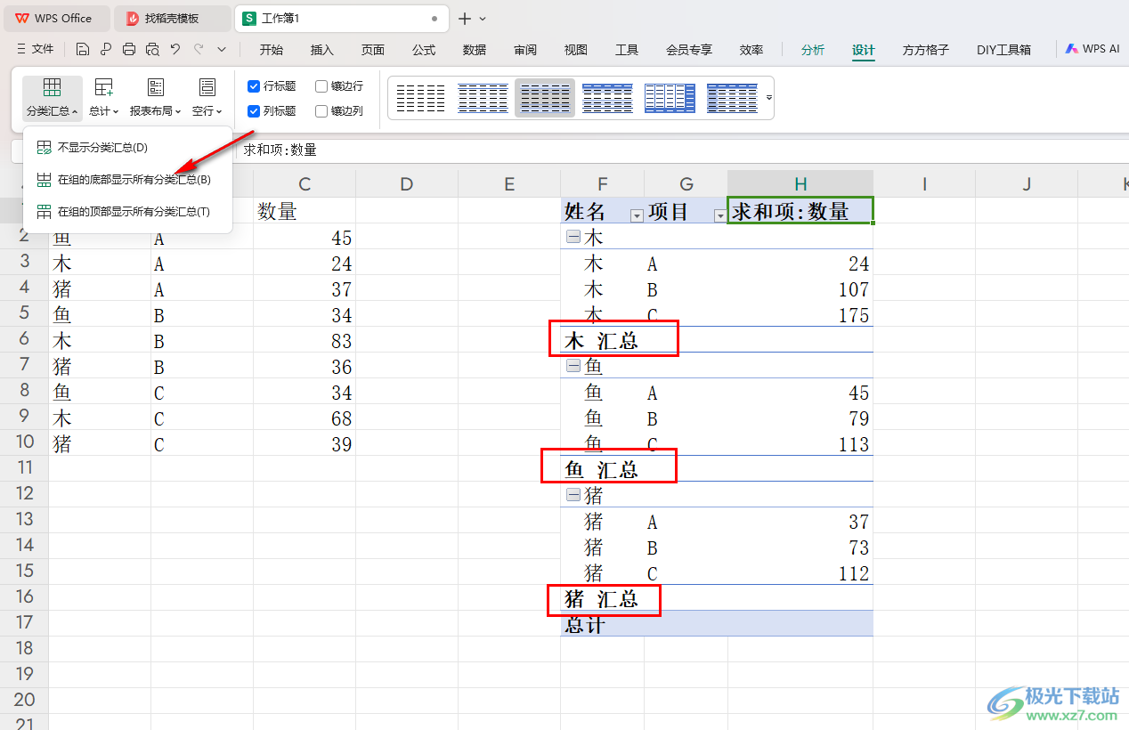Click the Save icon in quick toolbar
Image resolution: width=1129 pixels, height=730 pixels.
(83, 50)
